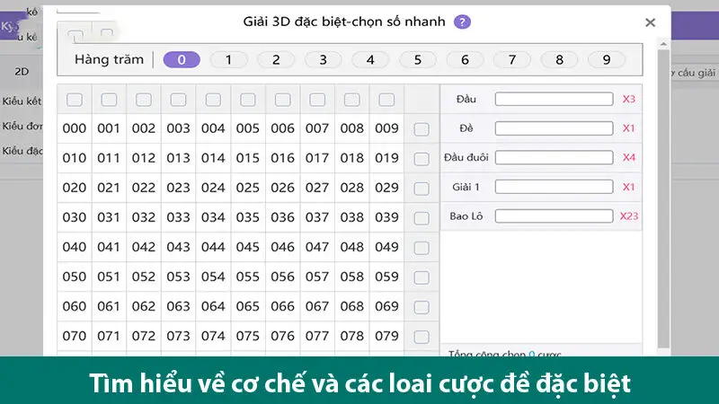
Task: Select hundreds digit 3 in Hàng trăm
Action: click(x=324, y=60)
